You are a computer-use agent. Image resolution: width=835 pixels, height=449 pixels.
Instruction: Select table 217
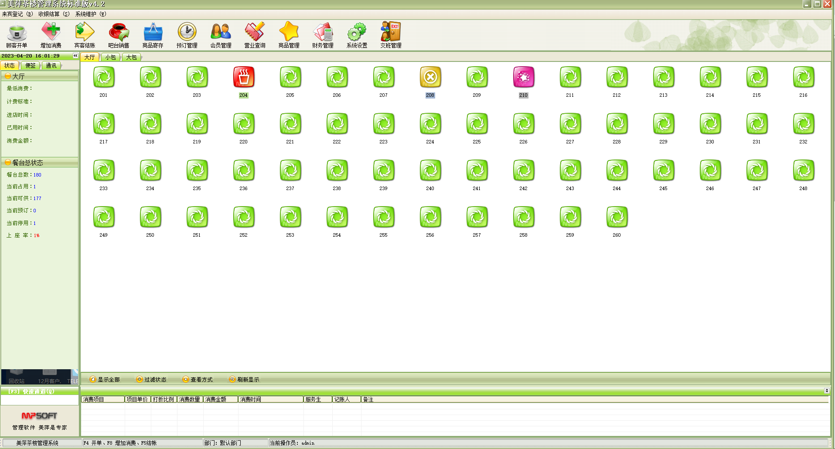[x=104, y=124]
